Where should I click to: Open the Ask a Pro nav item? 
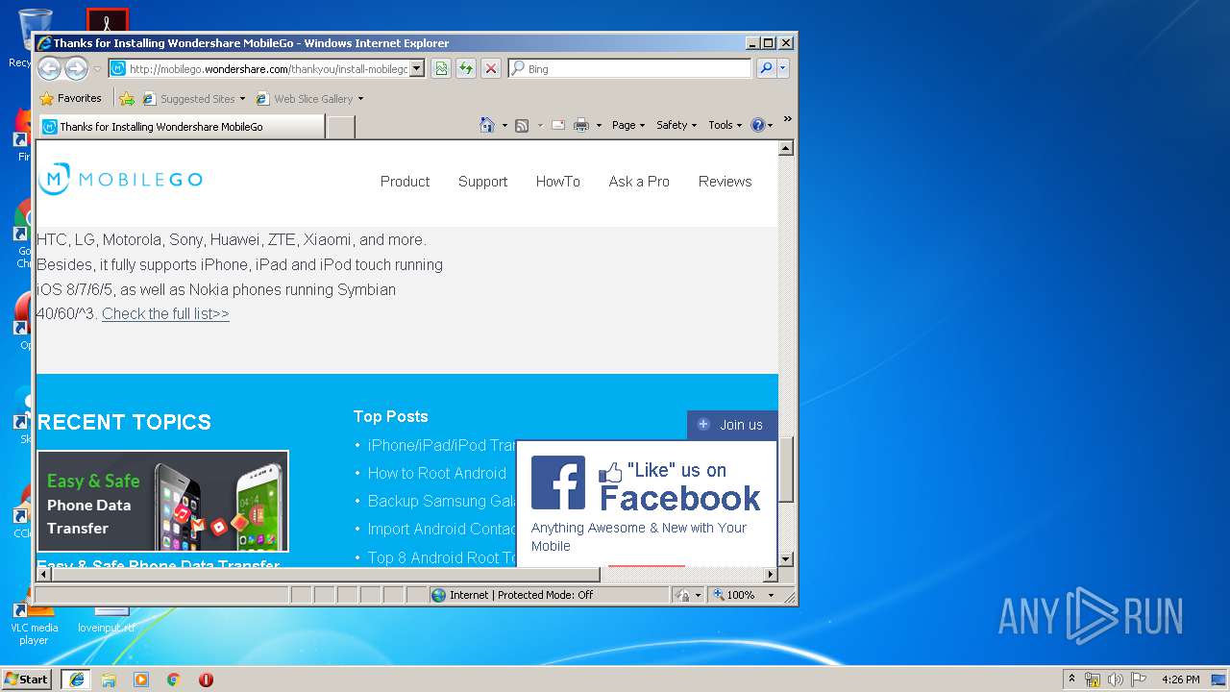pyautogui.click(x=639, y=181)
